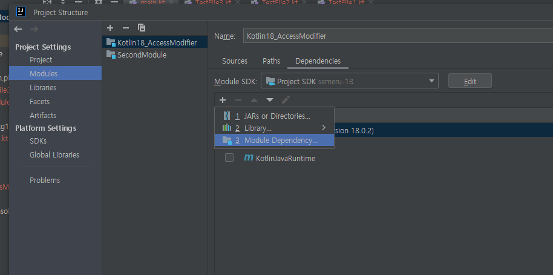The image size is (553, 275).
Task: Switch to the Paths tab
Action: pos(271,61)
